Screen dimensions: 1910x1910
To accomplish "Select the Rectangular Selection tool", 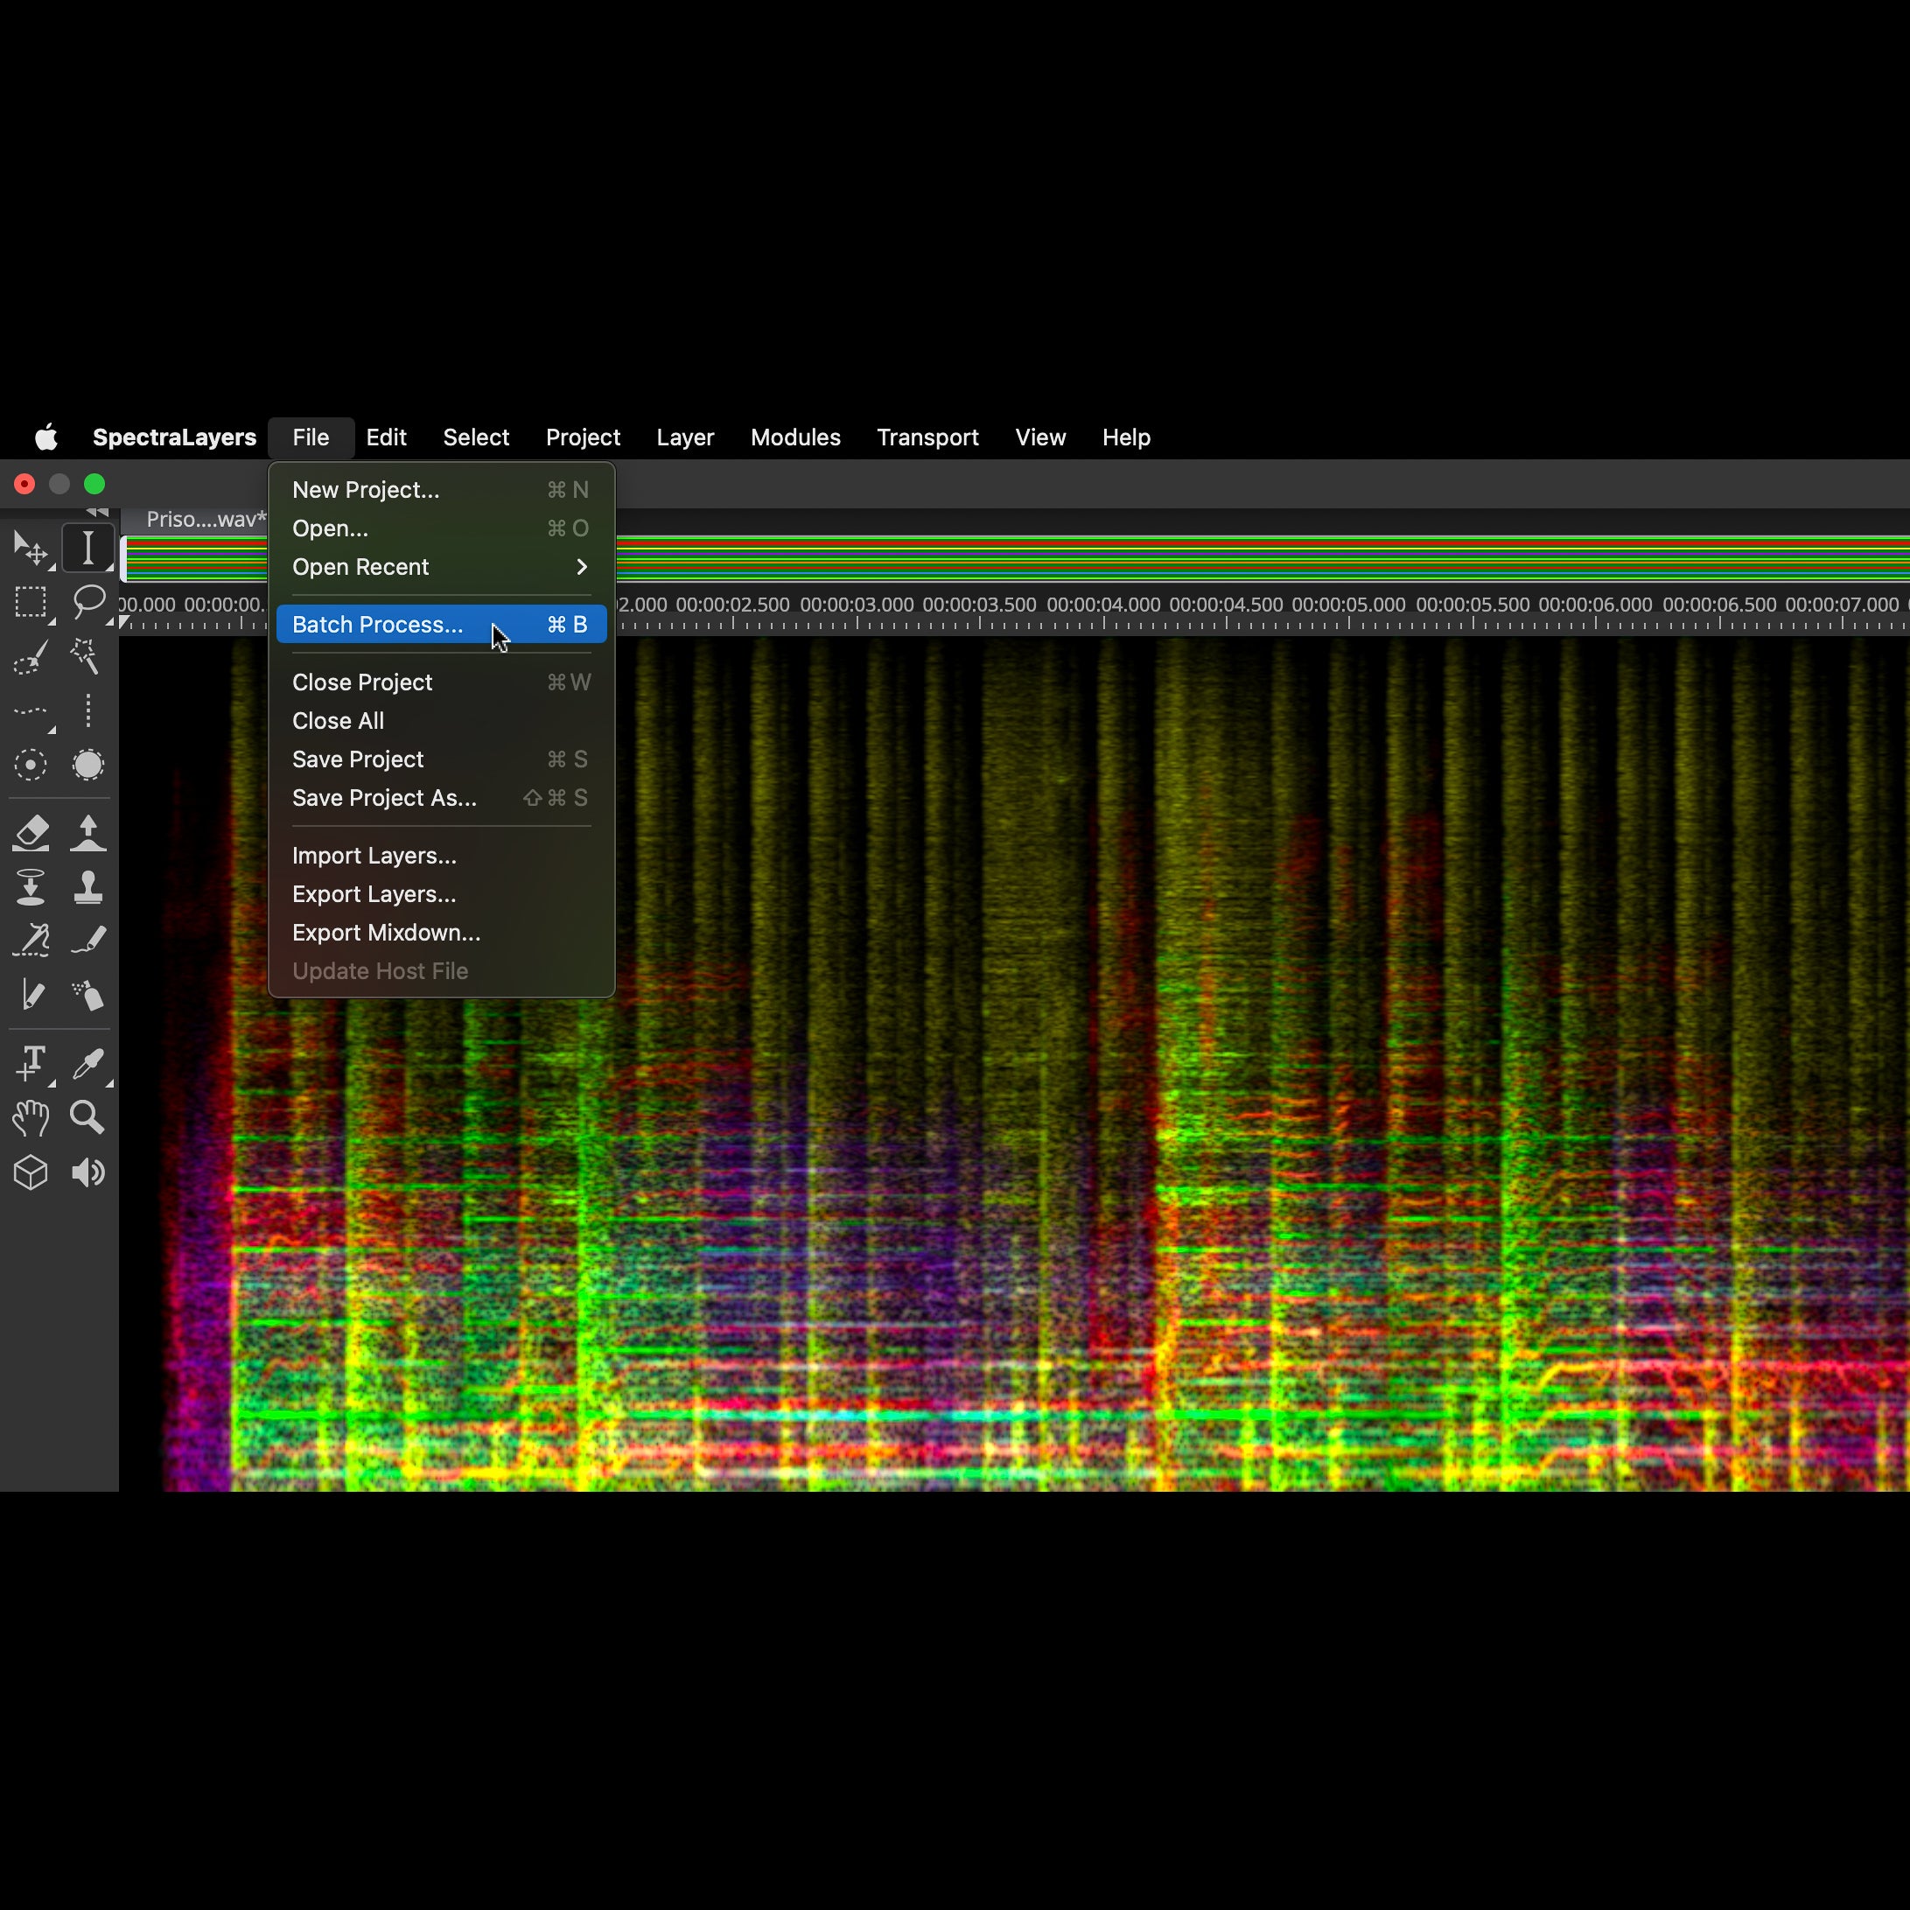I will pyautogui.click(x=31, y=602).
